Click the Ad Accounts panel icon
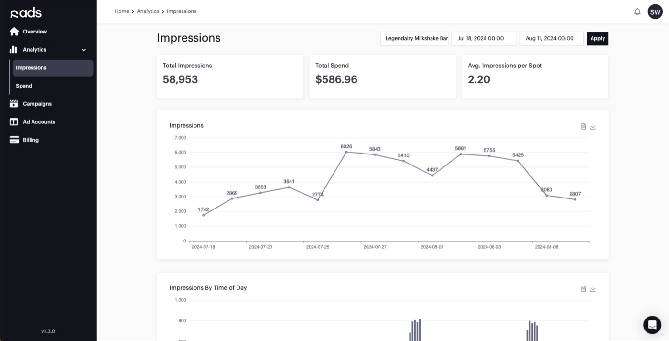 13,121
